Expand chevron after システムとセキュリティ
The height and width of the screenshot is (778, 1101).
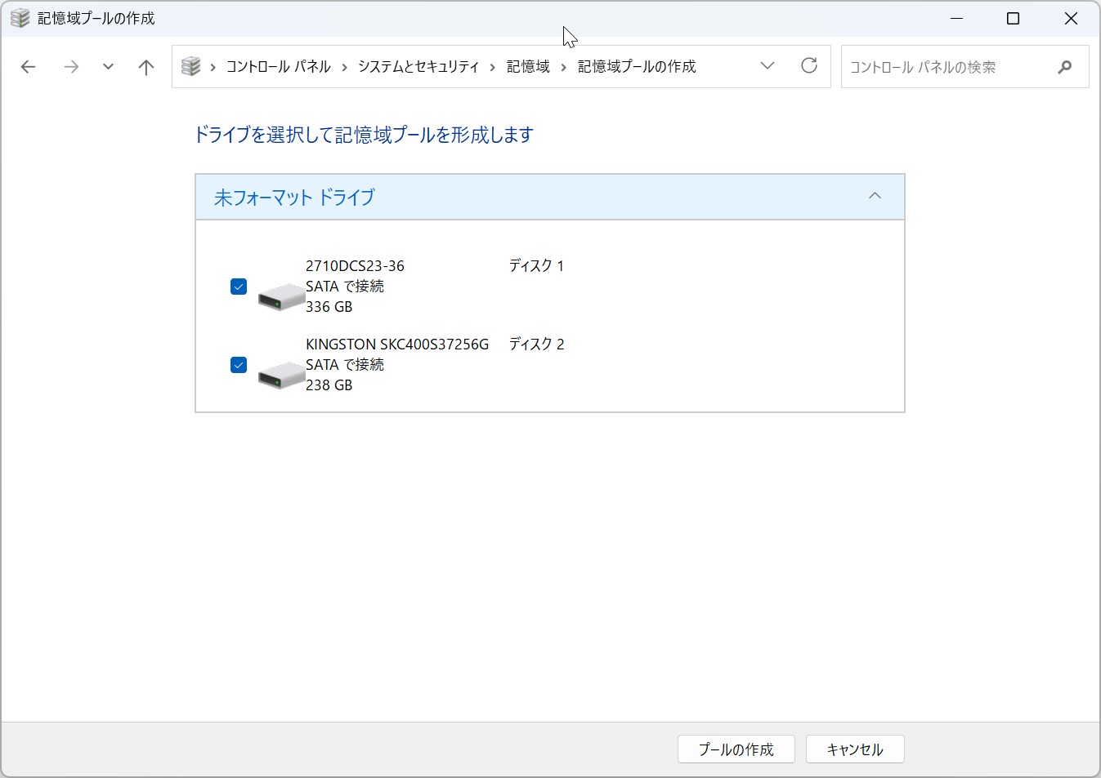tap(493, 67)
